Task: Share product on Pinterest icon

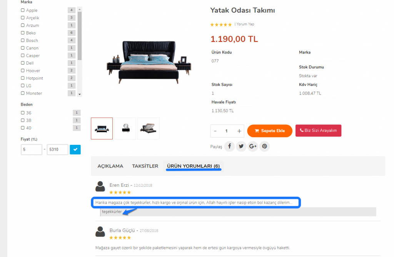Action: point(265,146)
